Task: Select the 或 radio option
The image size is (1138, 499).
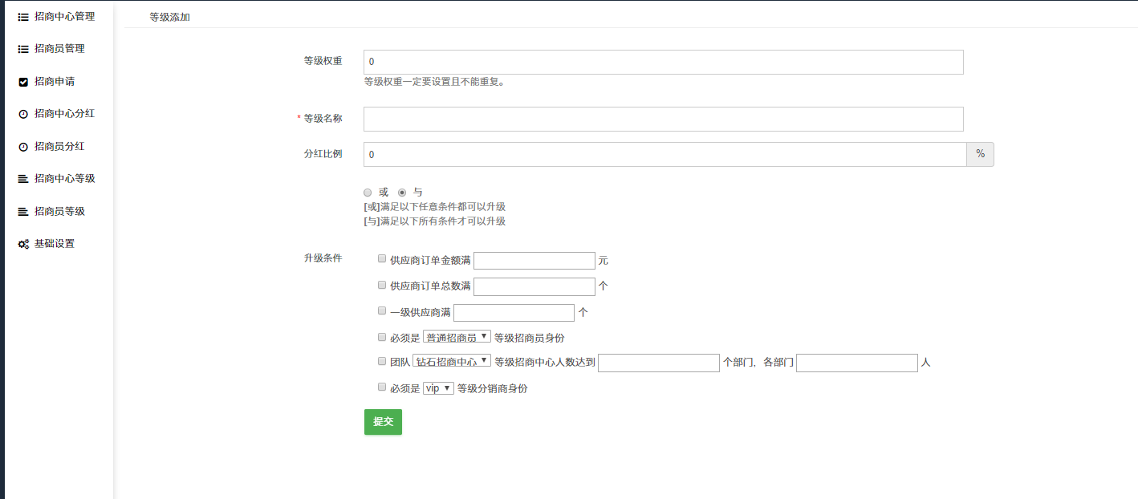Action: pos(368,193)
